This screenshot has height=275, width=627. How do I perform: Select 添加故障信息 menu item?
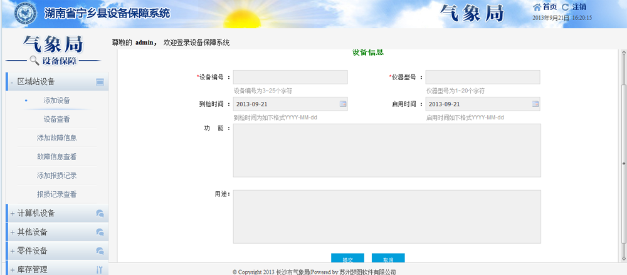(56, 137)
